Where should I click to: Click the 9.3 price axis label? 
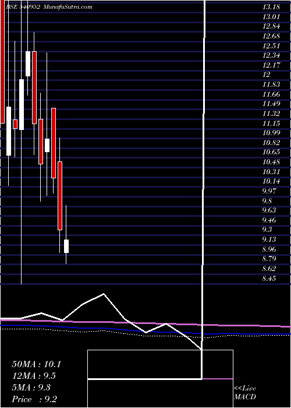[267, 230]
